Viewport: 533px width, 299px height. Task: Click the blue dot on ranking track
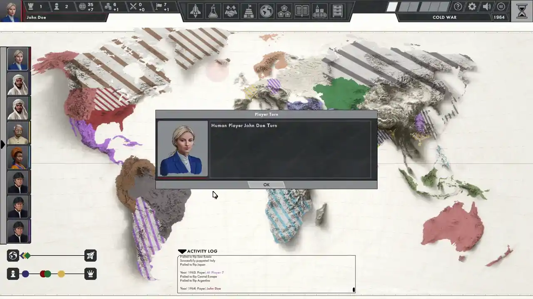coord(25,274)
